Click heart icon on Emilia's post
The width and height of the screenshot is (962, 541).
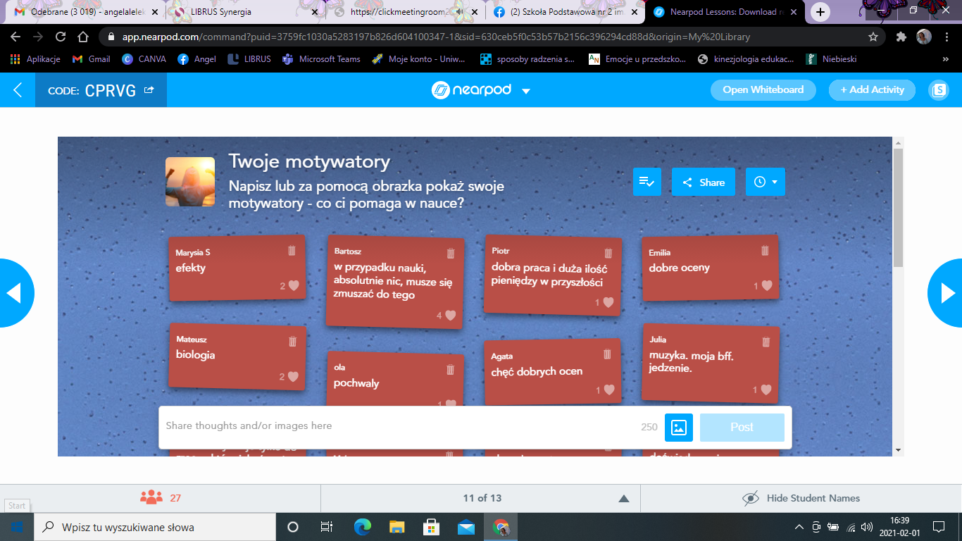pos(767,285)
